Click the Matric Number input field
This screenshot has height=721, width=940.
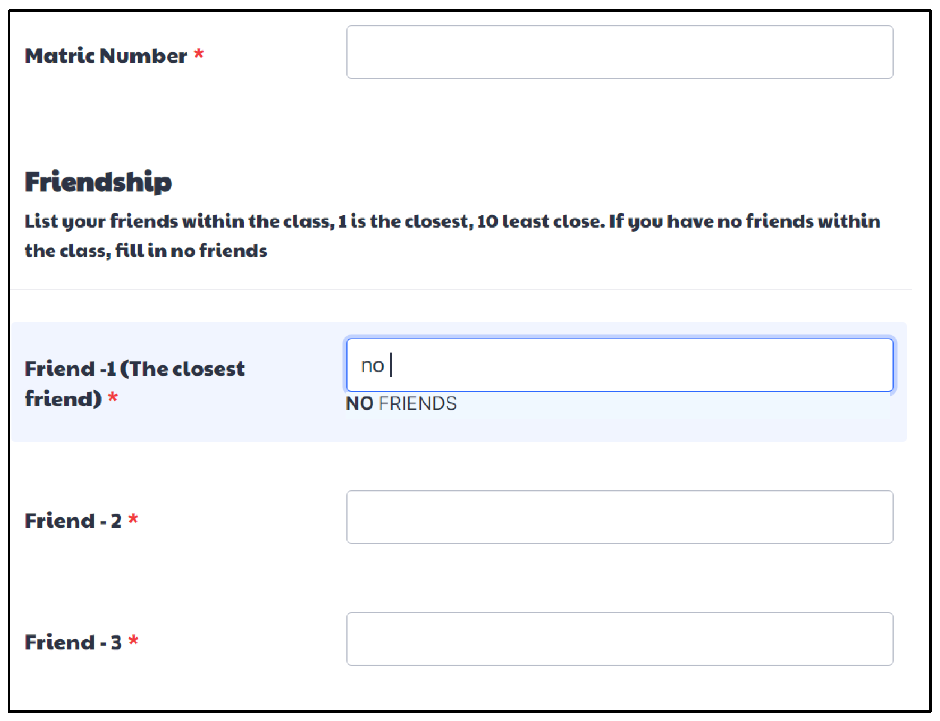pyautogui.click(x=619, y=52)
